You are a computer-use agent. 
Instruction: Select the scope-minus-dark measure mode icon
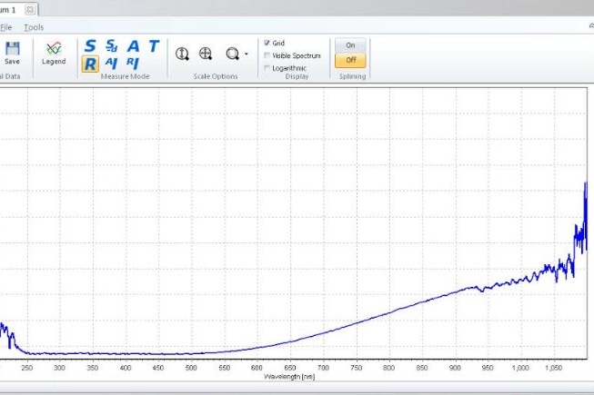click(x=111, y=45)
